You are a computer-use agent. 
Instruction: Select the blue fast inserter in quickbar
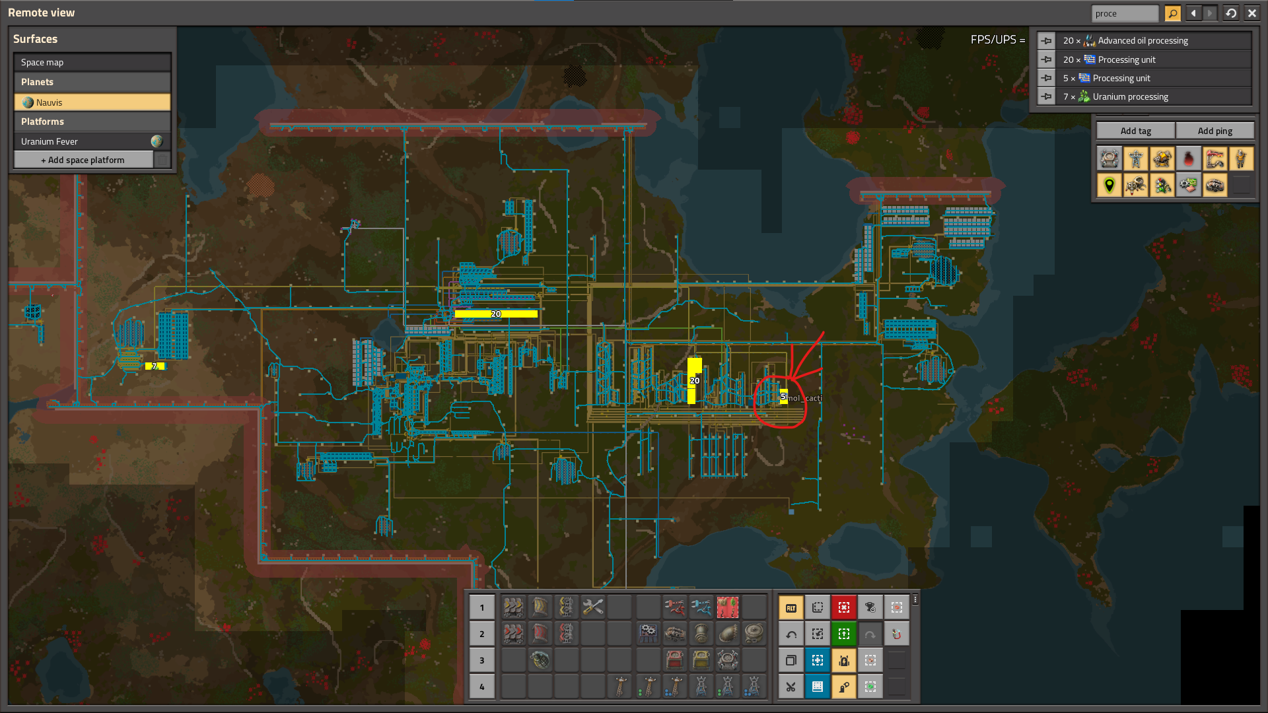pos(701,607)
